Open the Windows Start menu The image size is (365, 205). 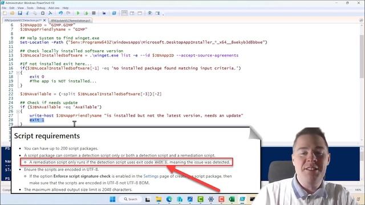[112, 199]
